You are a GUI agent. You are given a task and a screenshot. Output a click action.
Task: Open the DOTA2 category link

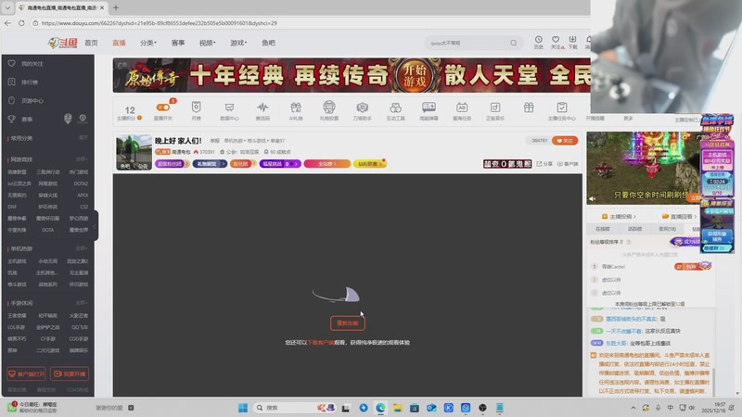click(81, 183)
